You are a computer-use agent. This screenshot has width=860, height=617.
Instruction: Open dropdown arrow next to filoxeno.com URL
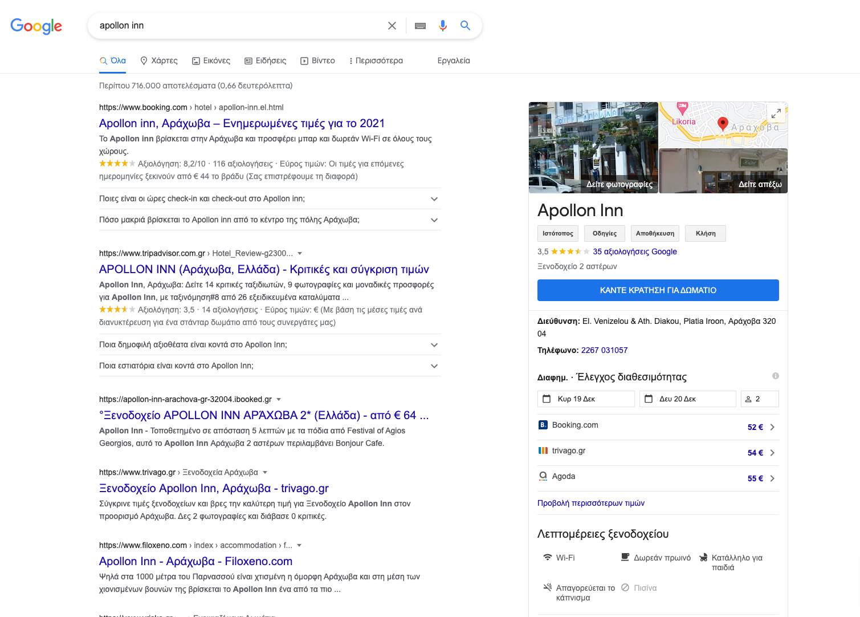tap(299, 545)
